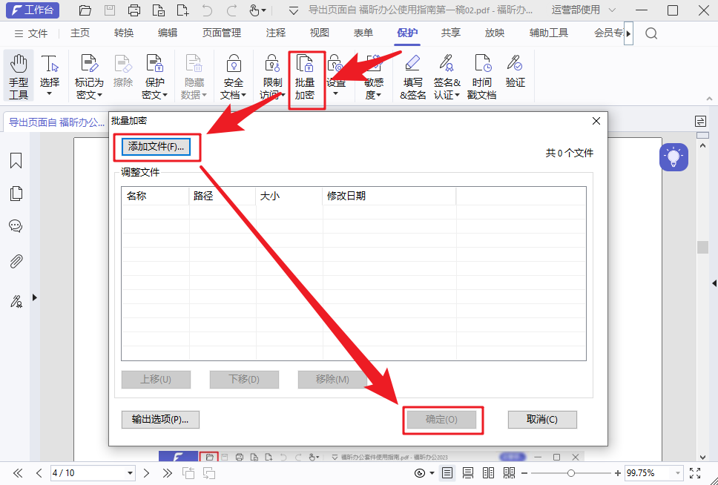Toggle facing pages layout view
Screen dimensions: 718x485
click(488, 472)
